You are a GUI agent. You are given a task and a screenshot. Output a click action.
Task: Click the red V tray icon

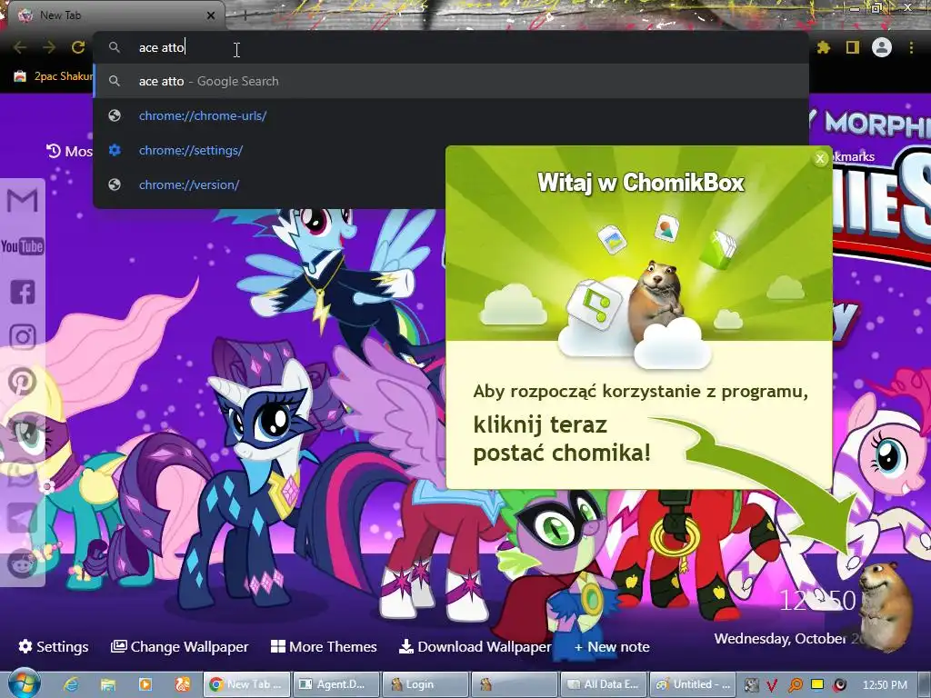coord(772,685)
